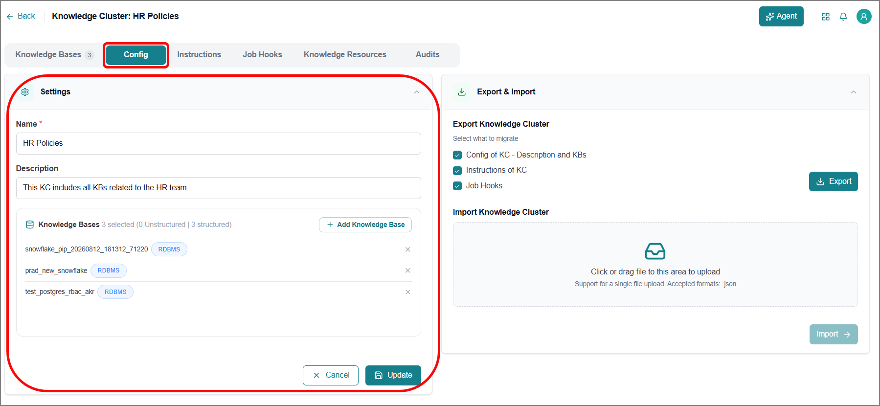Remove snowflake_pip_20260812_181312_71220 knowledge base
Screen dimensions: 880x406
click(408, 249)
